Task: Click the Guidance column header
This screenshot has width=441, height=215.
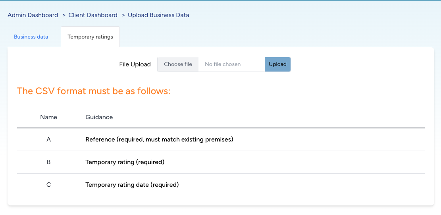Action: [x=99, y=117]
